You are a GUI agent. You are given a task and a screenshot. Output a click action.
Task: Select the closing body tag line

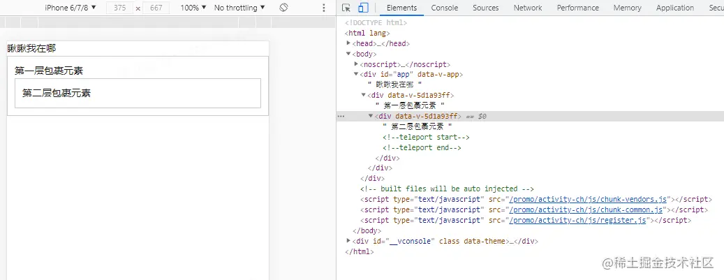pos(367,230)
